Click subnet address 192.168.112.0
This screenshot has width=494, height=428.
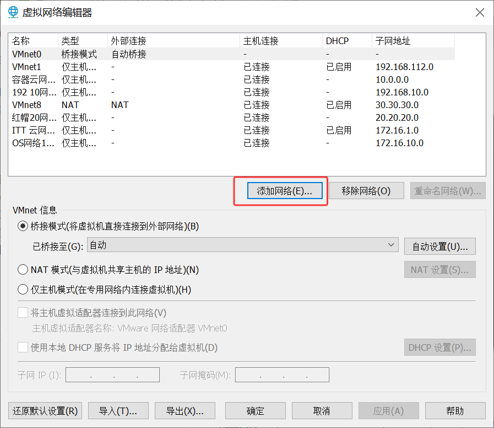404,67
